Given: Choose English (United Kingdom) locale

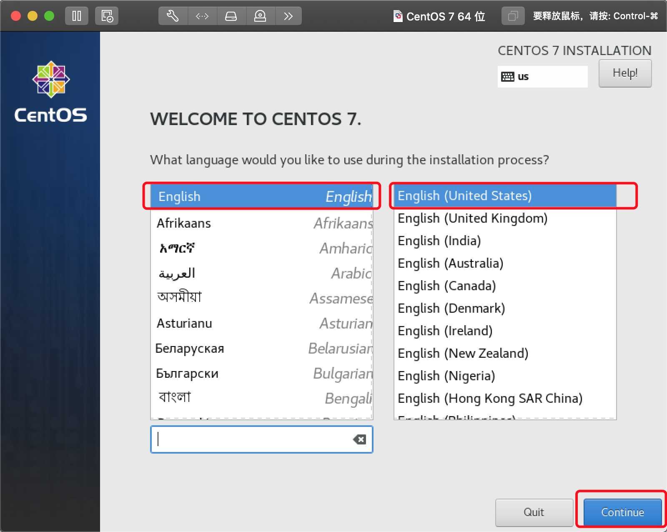Looking at the screenshot, I should [505, 218].
